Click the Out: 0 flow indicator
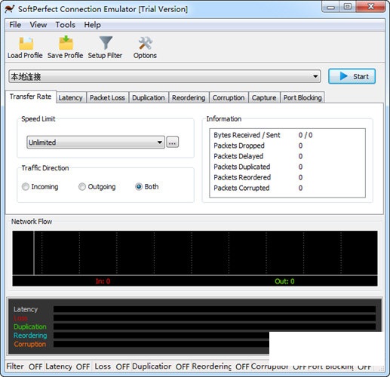The width and height of the screenshot is (390, 377). [x=284, y=281]
